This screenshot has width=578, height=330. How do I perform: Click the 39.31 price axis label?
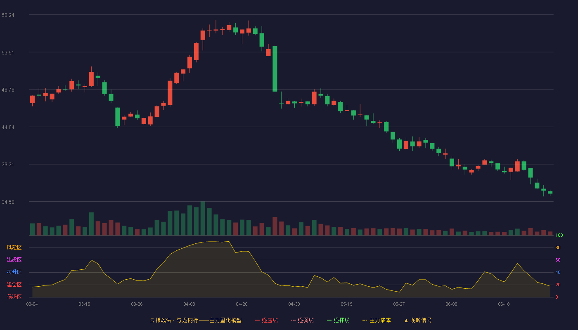pyautogui.click(x=8, y=164)
